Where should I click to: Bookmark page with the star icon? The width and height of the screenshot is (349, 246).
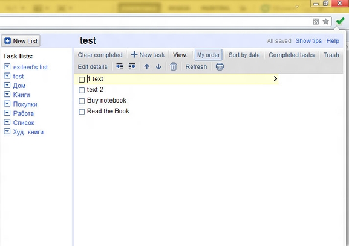pos(325,22)
